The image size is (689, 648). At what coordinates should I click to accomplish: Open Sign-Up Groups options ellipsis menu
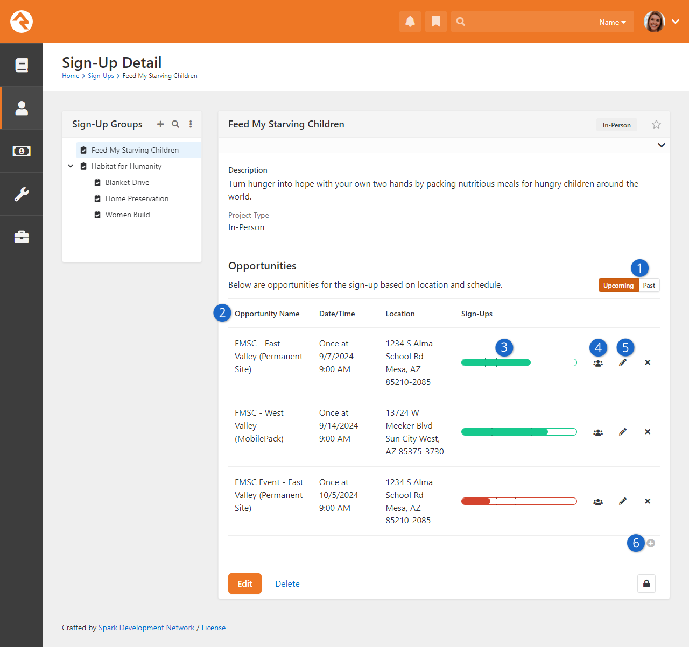click(x=191, y=124)
